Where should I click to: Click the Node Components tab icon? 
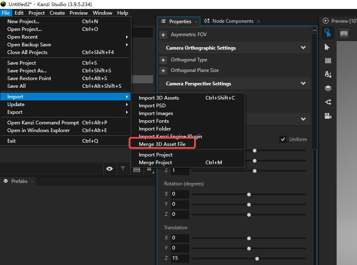pyautogui.click(x=207, y=21)
